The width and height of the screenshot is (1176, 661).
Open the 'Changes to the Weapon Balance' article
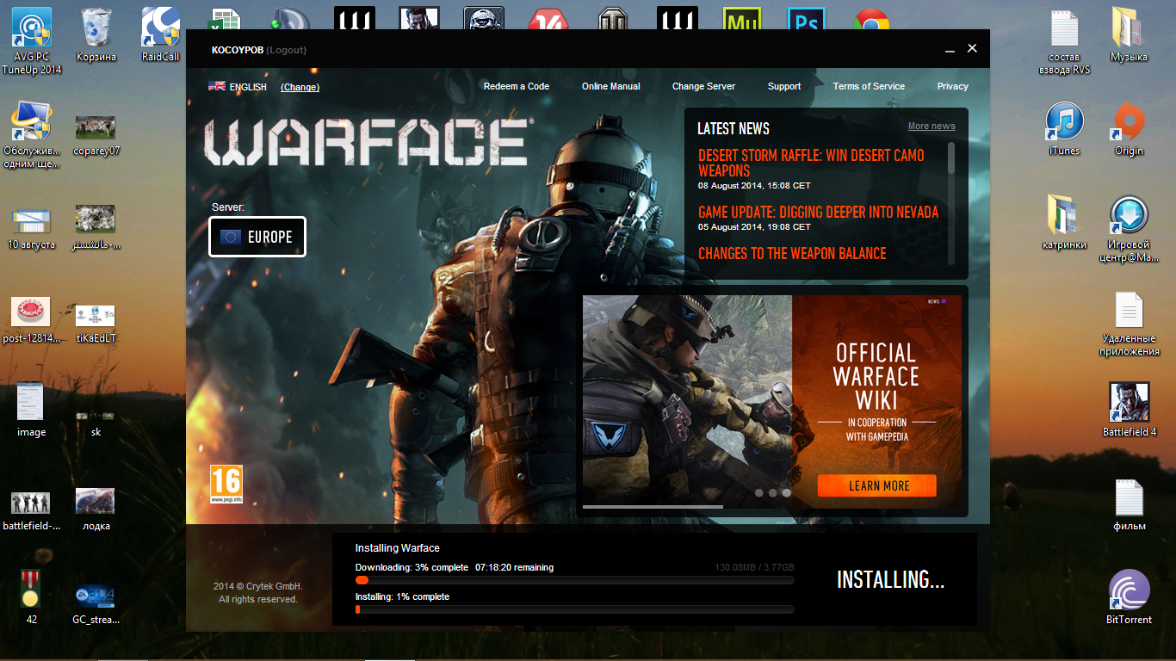[x=792, y=253]
